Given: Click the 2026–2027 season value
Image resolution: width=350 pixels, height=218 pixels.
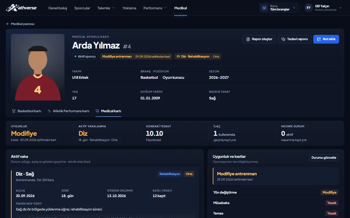Looking at the screenshot, I should (x=219, y=78).
